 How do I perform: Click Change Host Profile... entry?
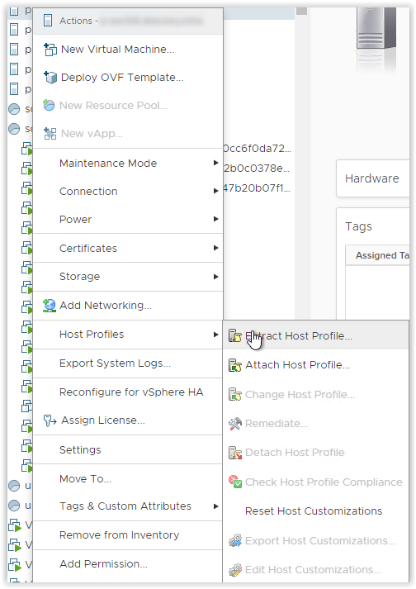point(316,394)
